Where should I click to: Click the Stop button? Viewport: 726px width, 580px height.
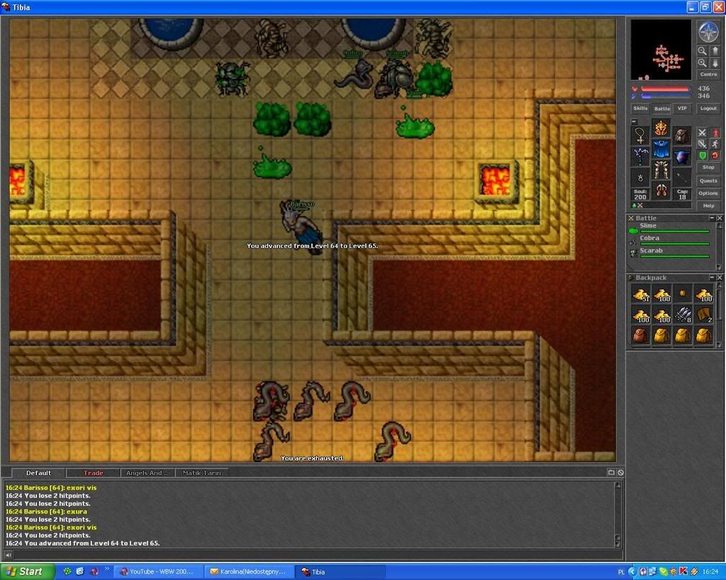(708, 167)
